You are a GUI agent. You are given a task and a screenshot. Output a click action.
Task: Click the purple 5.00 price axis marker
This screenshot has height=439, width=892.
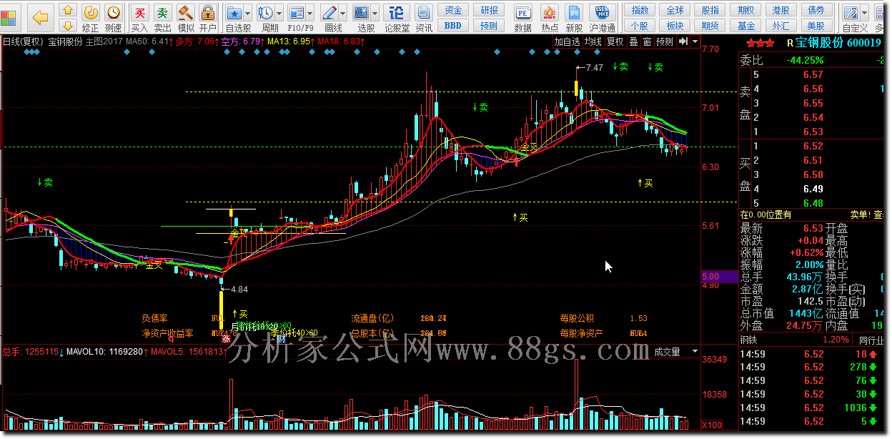[x=720, y=277]
